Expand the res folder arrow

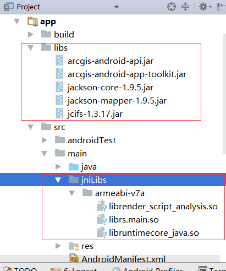(x=58, y=246)
